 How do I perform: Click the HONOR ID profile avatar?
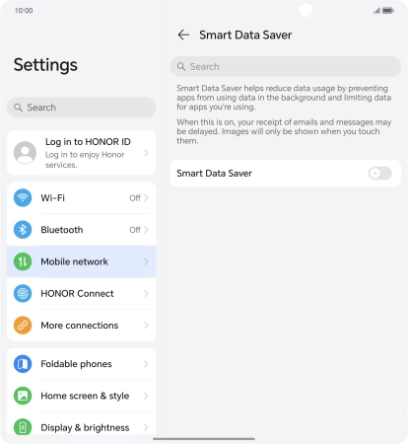click(x=25, y=153)
